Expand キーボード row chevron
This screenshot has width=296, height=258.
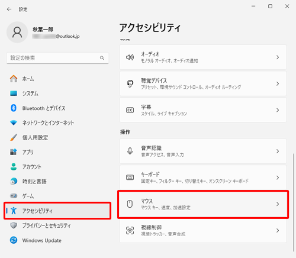pyautogui.click(x=278, y=178)
